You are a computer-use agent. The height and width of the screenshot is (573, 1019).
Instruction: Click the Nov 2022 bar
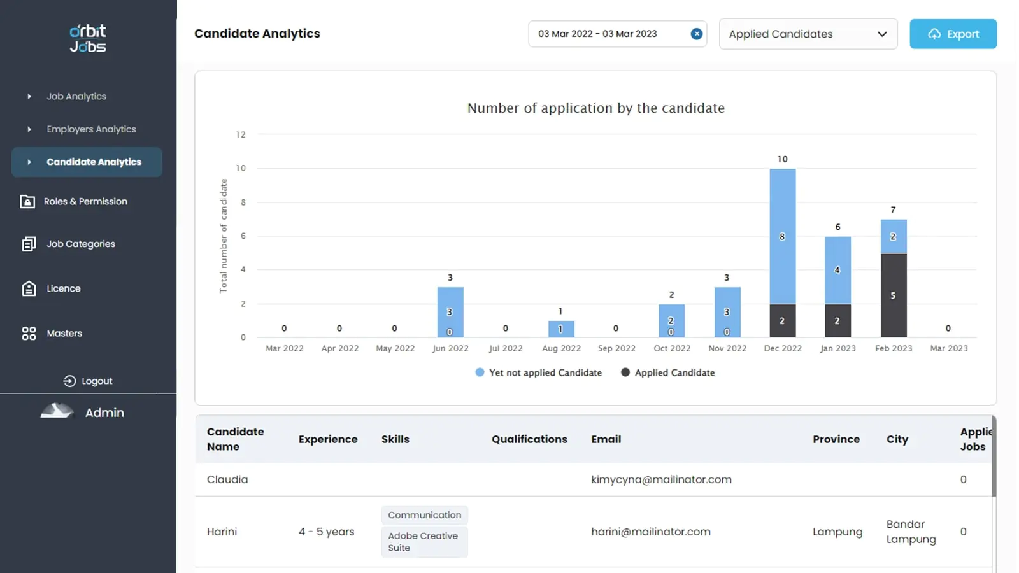[x=727, y=312]
